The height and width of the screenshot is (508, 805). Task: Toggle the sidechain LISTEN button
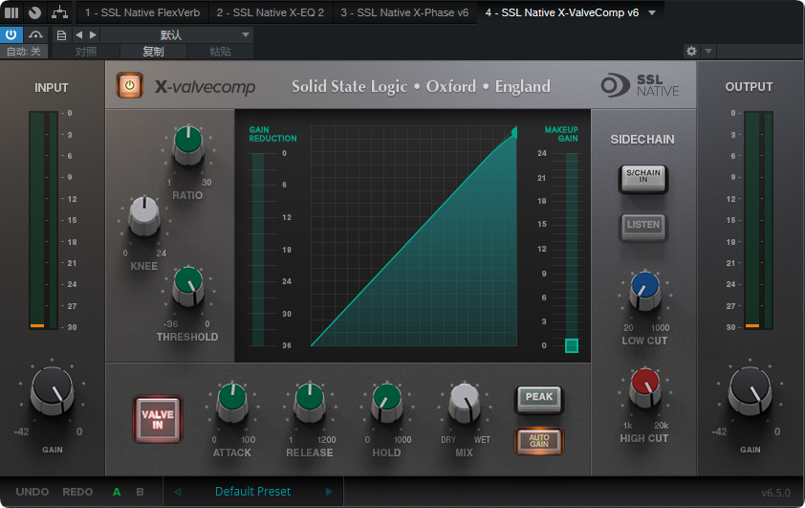click(x=643, y=227)
